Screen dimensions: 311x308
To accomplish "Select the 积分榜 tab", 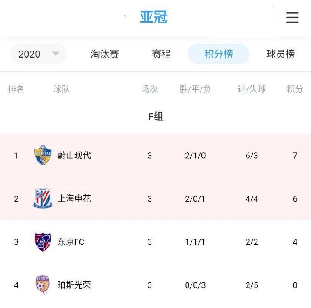I will coord(219,54).
